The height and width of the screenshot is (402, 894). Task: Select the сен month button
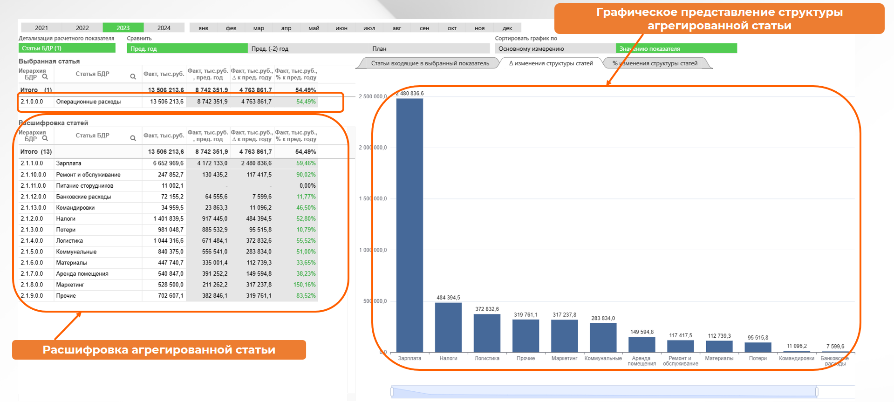(x=424, y=28)
